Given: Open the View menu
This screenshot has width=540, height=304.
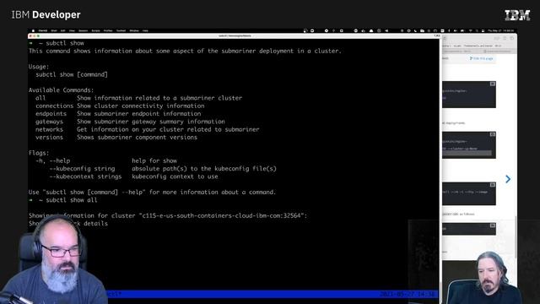Looking at the screenshot, I should pyautogui.click(x=72, y=30).
